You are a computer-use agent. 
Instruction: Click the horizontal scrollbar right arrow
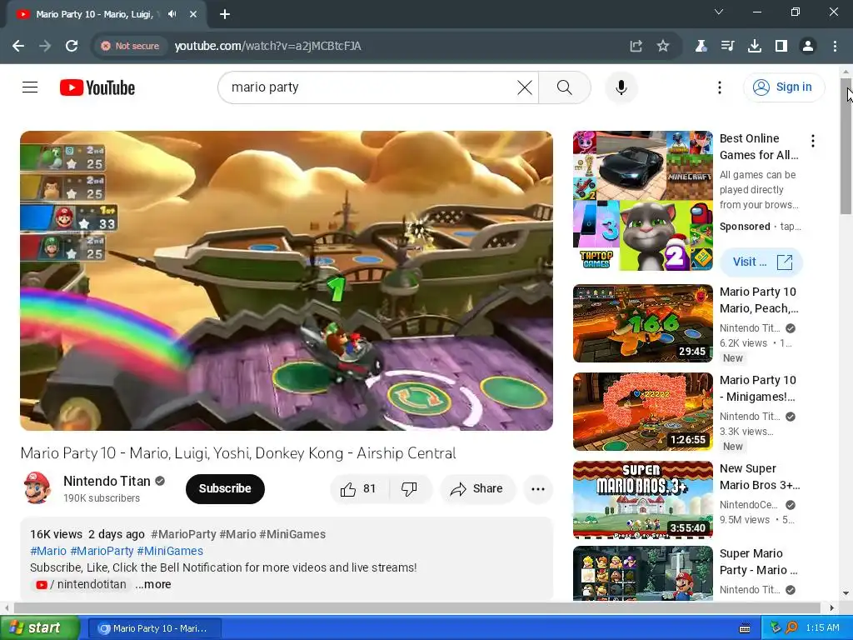(x=831, y=607)
